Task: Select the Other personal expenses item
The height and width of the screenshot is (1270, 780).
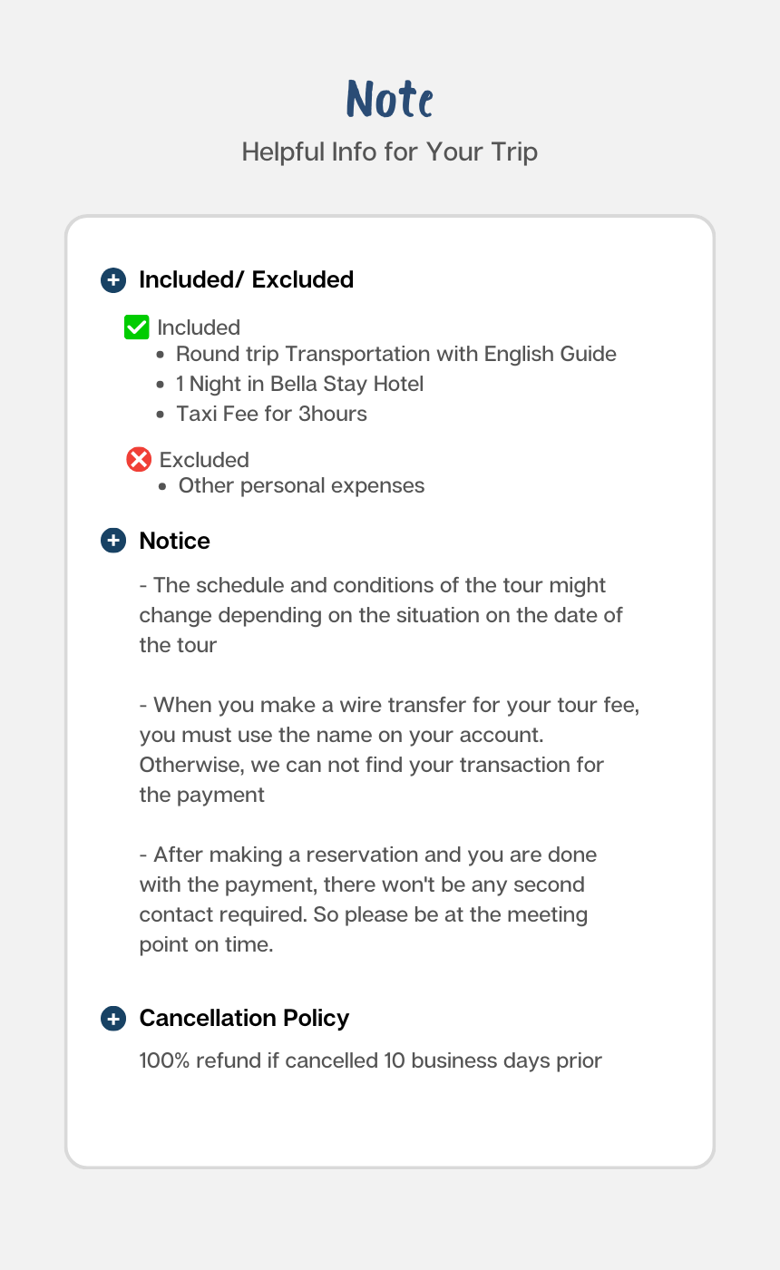Action: click(301, 485)
